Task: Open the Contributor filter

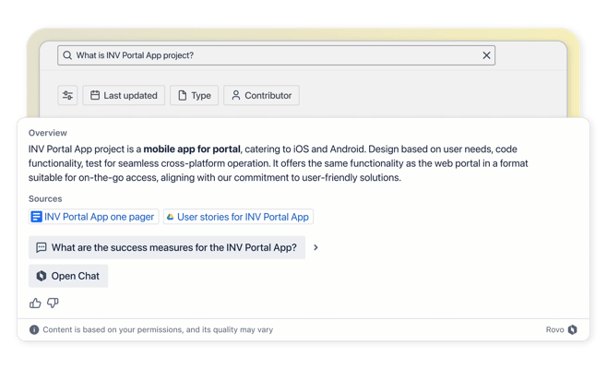Action: 261,95
